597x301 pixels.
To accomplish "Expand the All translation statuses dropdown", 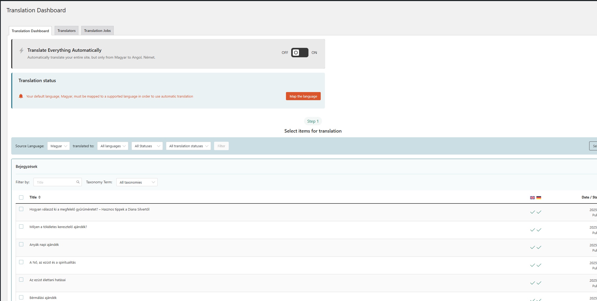I will click(x=188, y=146).
